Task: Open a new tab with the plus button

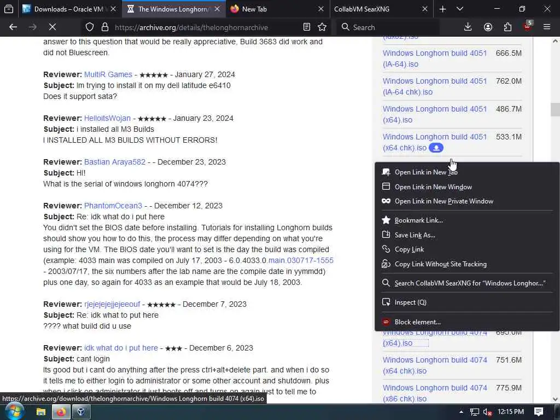Action: click(x=442, y=9)
